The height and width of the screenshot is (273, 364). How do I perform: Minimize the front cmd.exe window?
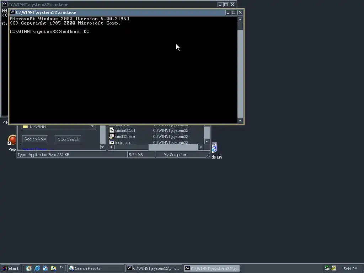228,12
